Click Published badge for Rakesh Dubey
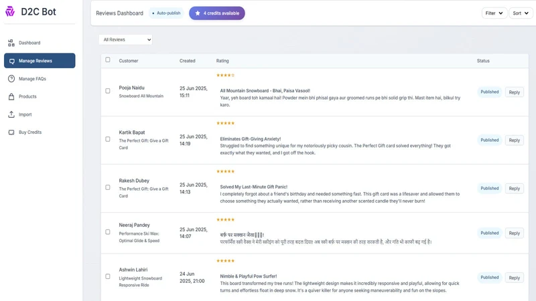Viewport: 536px width, 301px height. coord(490,188)
